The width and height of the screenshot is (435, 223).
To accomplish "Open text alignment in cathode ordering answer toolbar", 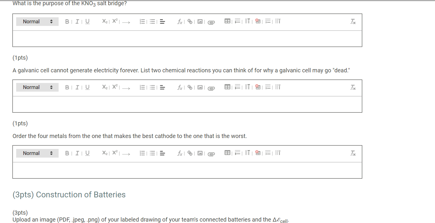I will coord(163,153).
